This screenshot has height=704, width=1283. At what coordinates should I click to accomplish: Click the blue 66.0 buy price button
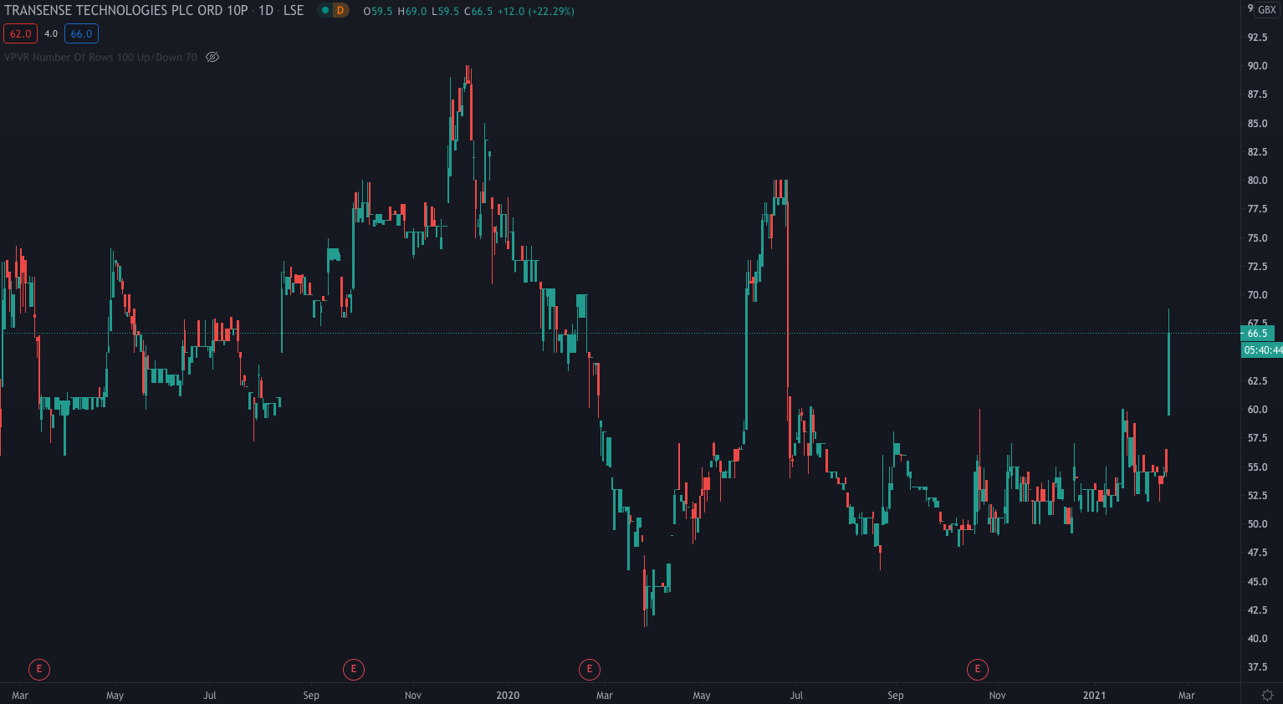pyautogui.click(x=81, y=33)
